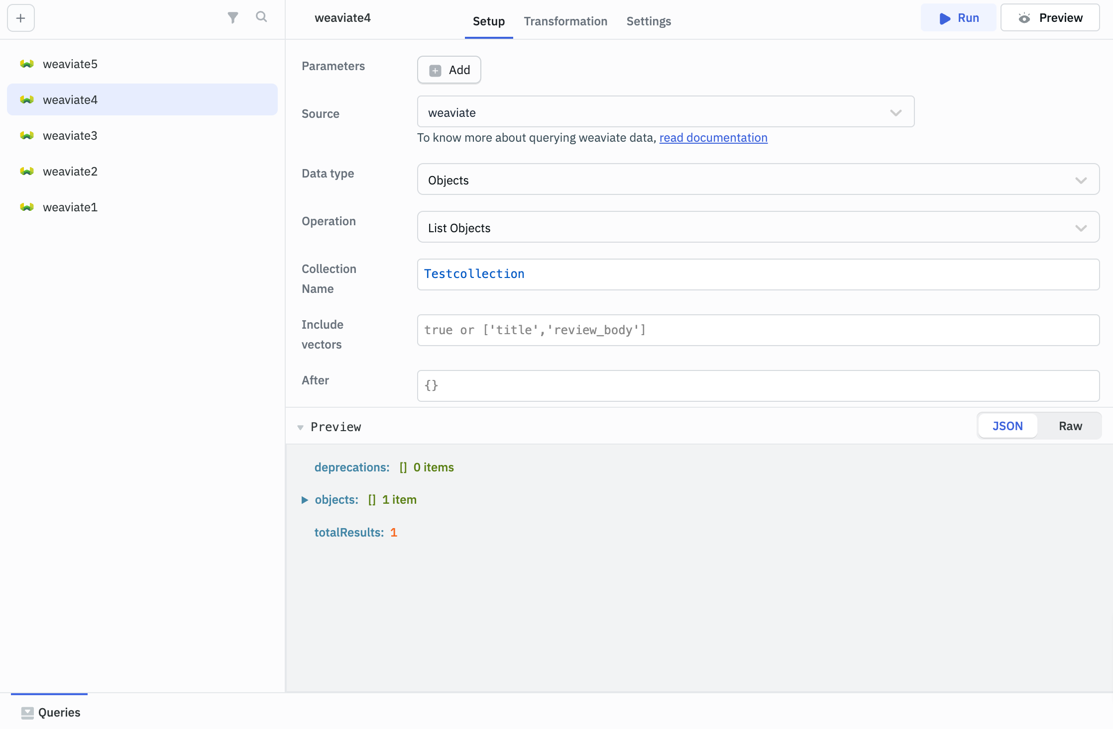
Task: Switch preview output to JSON
Action: (1007, 426)
